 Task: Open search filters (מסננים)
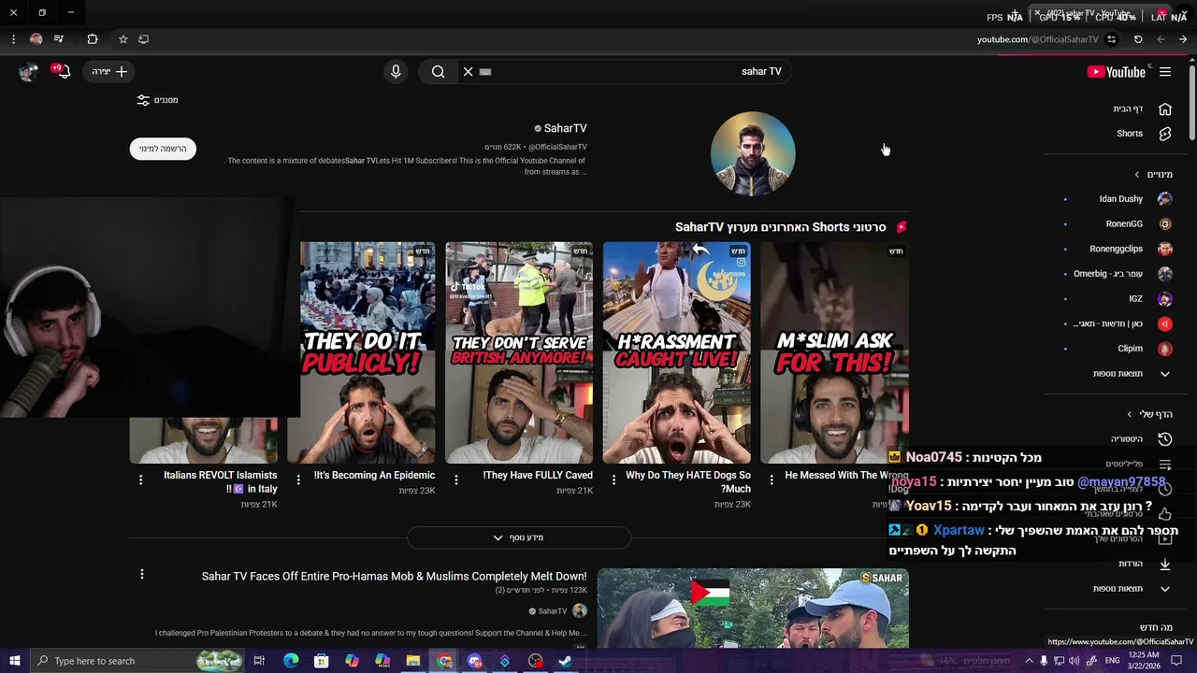click(x=157, y=100)
